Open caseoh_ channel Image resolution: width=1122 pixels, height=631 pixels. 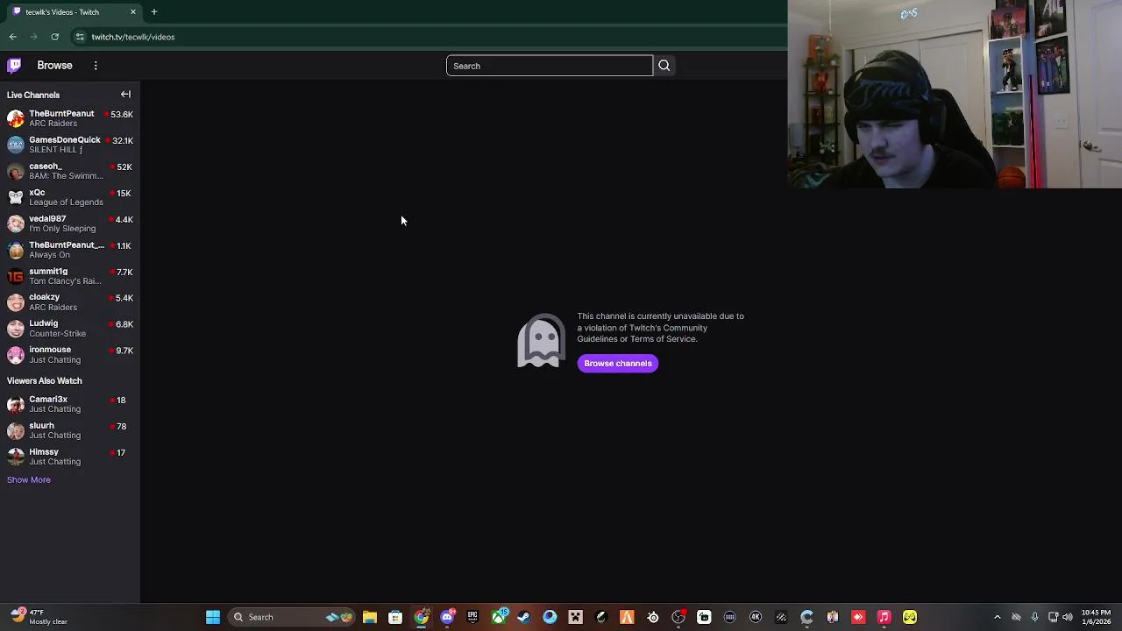click(70, 171)
